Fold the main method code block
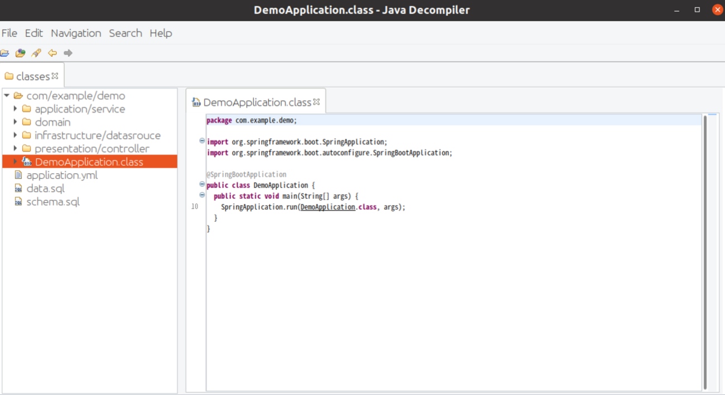This screenshot has width=725, height=395. click(202, 195)
